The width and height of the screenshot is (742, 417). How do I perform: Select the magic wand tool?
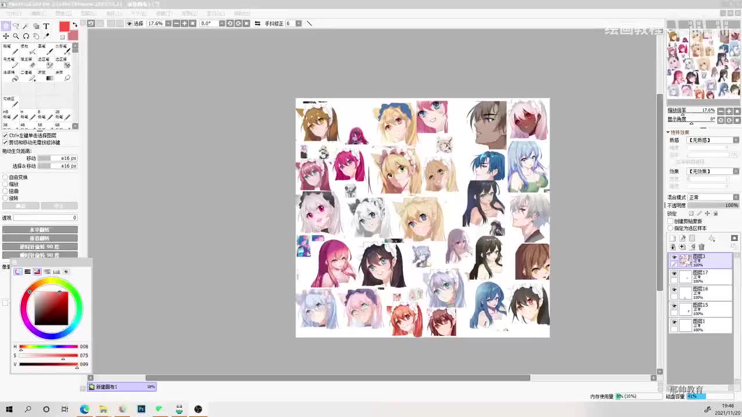(26, 26)
